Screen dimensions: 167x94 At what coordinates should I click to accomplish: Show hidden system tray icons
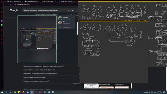[143, 92]
